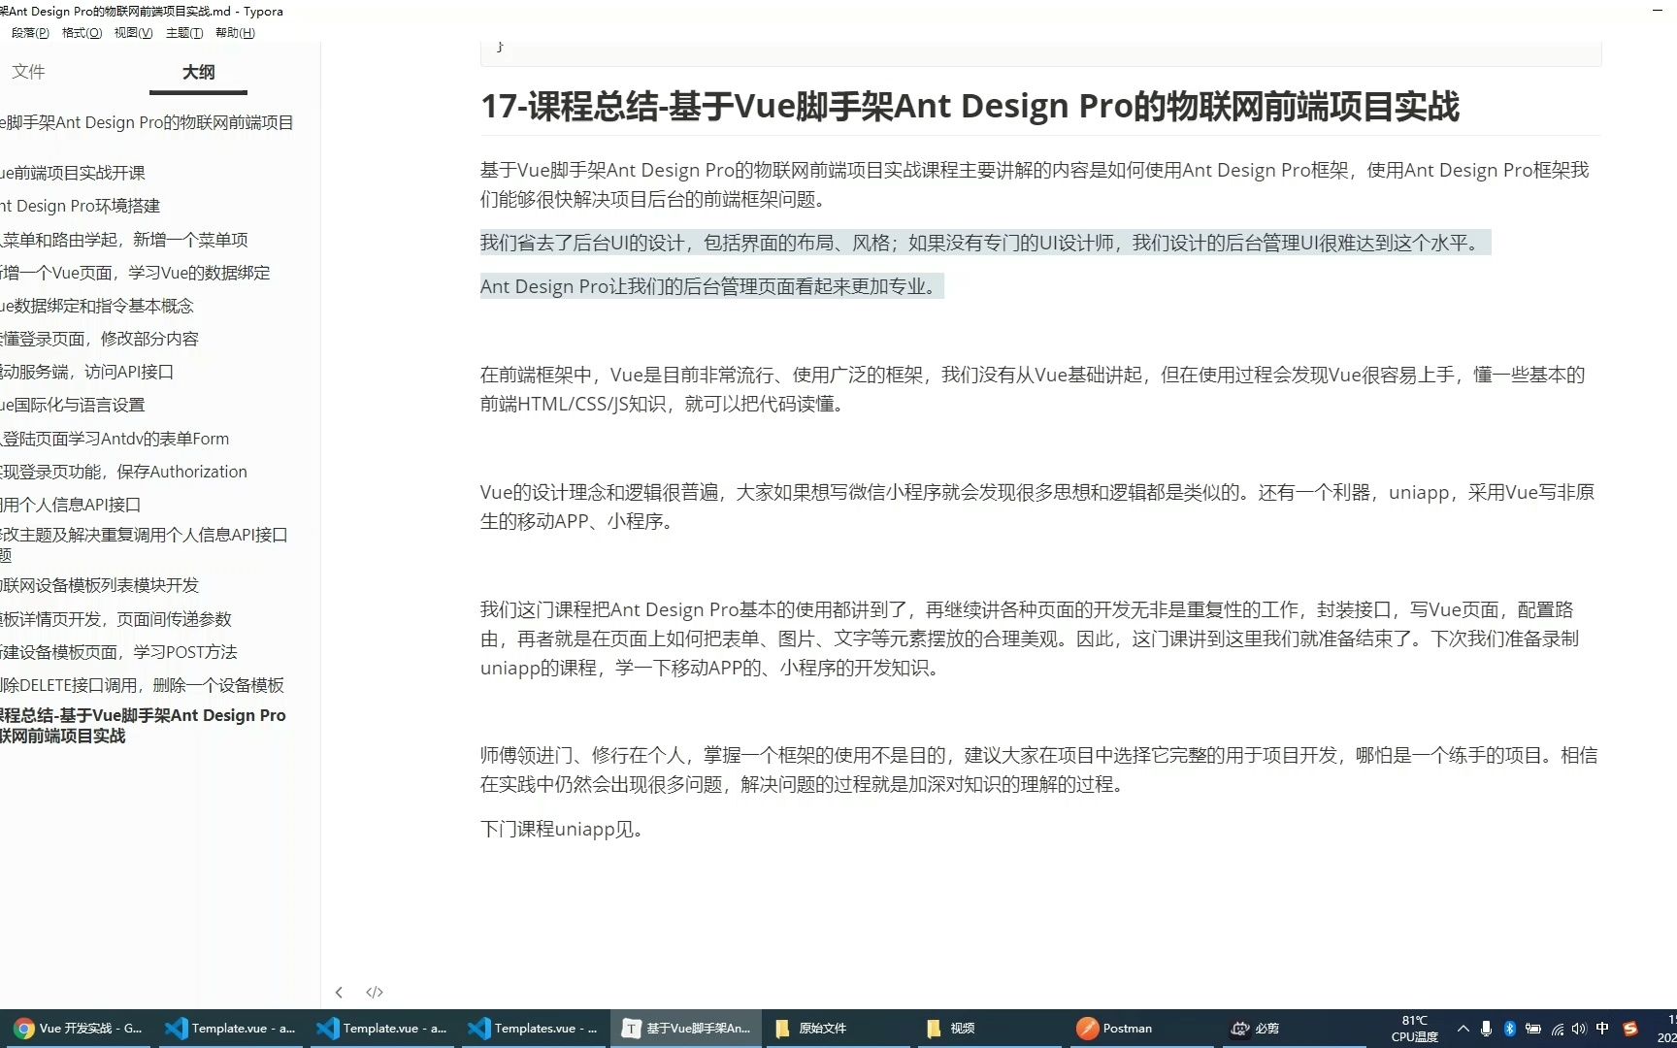Switch to 文件 sidebar tab

click(28, 72)
